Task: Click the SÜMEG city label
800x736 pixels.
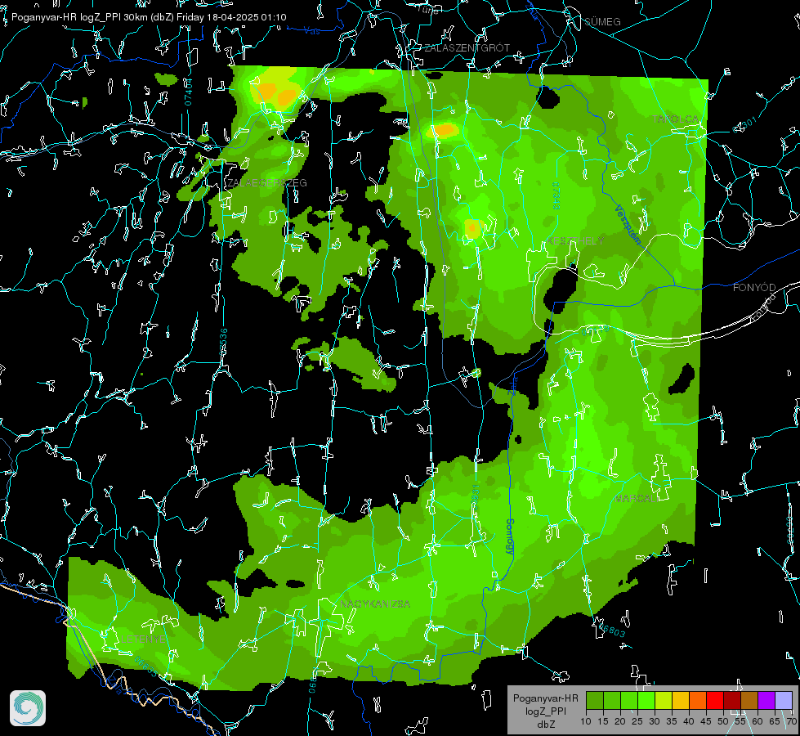Action: tap(602, 21)
